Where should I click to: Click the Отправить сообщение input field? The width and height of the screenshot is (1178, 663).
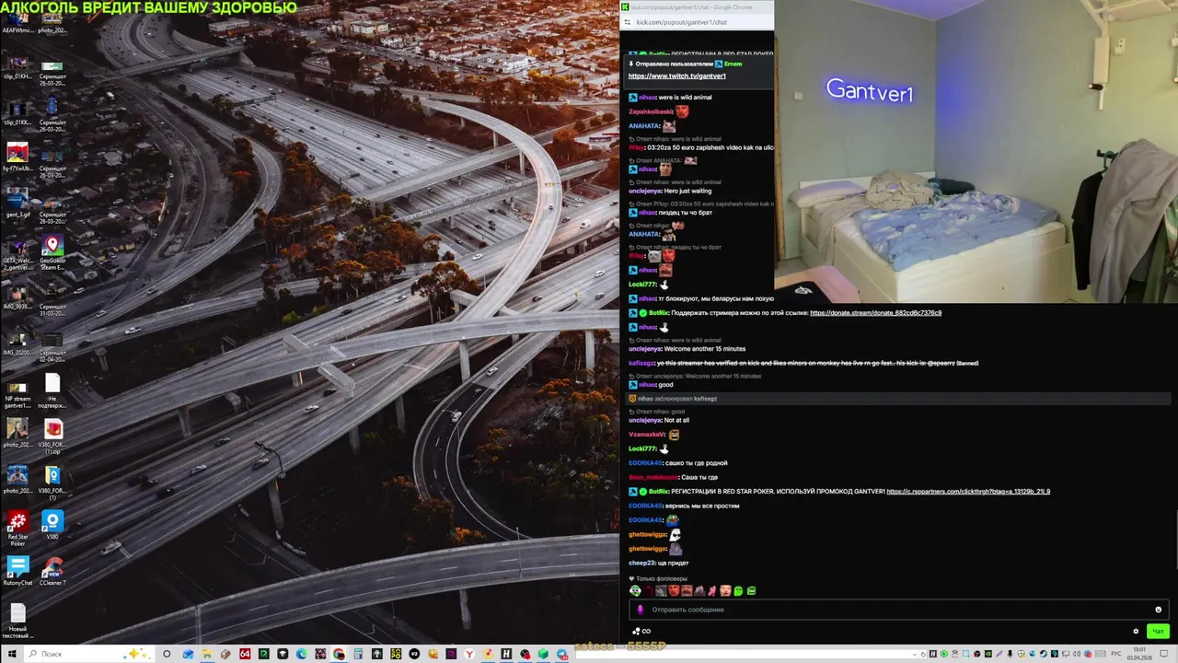(899, 610)
